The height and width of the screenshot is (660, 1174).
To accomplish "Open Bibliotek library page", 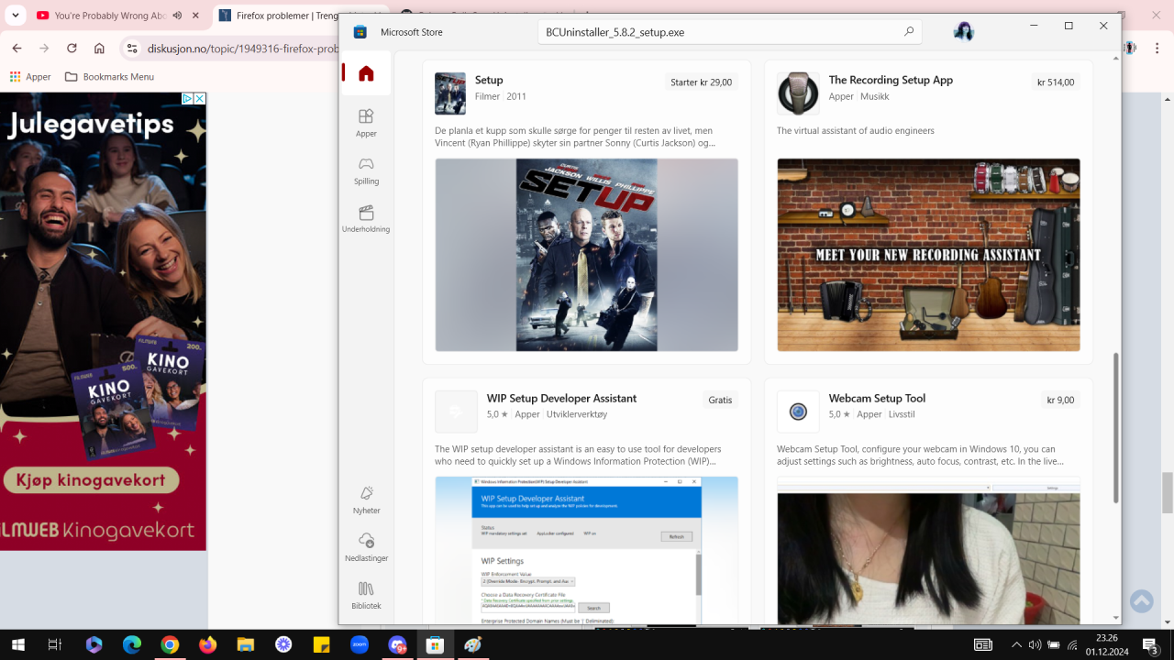I will (x=366, y=595).
